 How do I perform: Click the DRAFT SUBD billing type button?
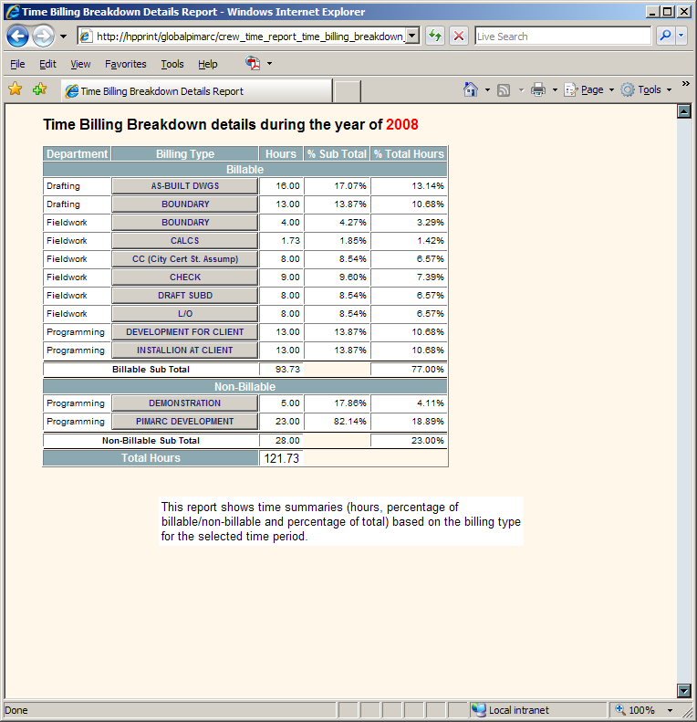pyautogui.click(x=184, y=296)
